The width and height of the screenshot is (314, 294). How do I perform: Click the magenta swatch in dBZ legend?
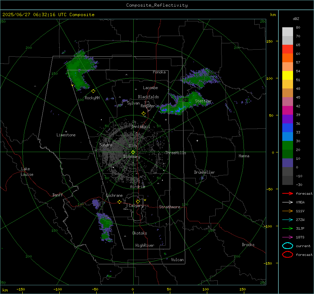[x=287, y=110]
